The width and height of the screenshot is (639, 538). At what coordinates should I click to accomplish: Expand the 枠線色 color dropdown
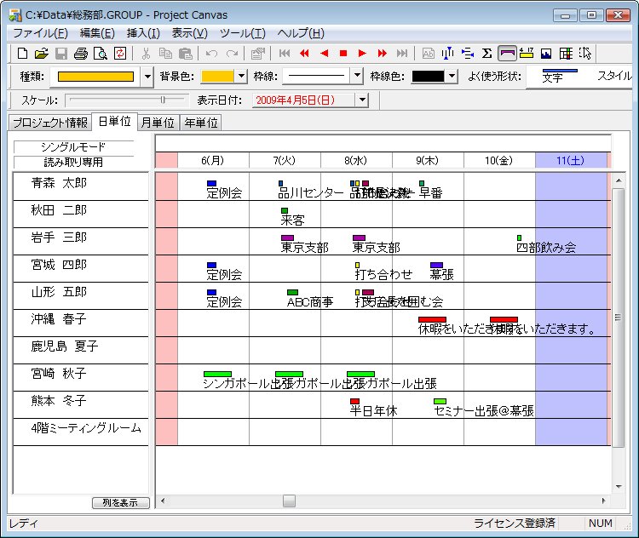coord(452,77)
